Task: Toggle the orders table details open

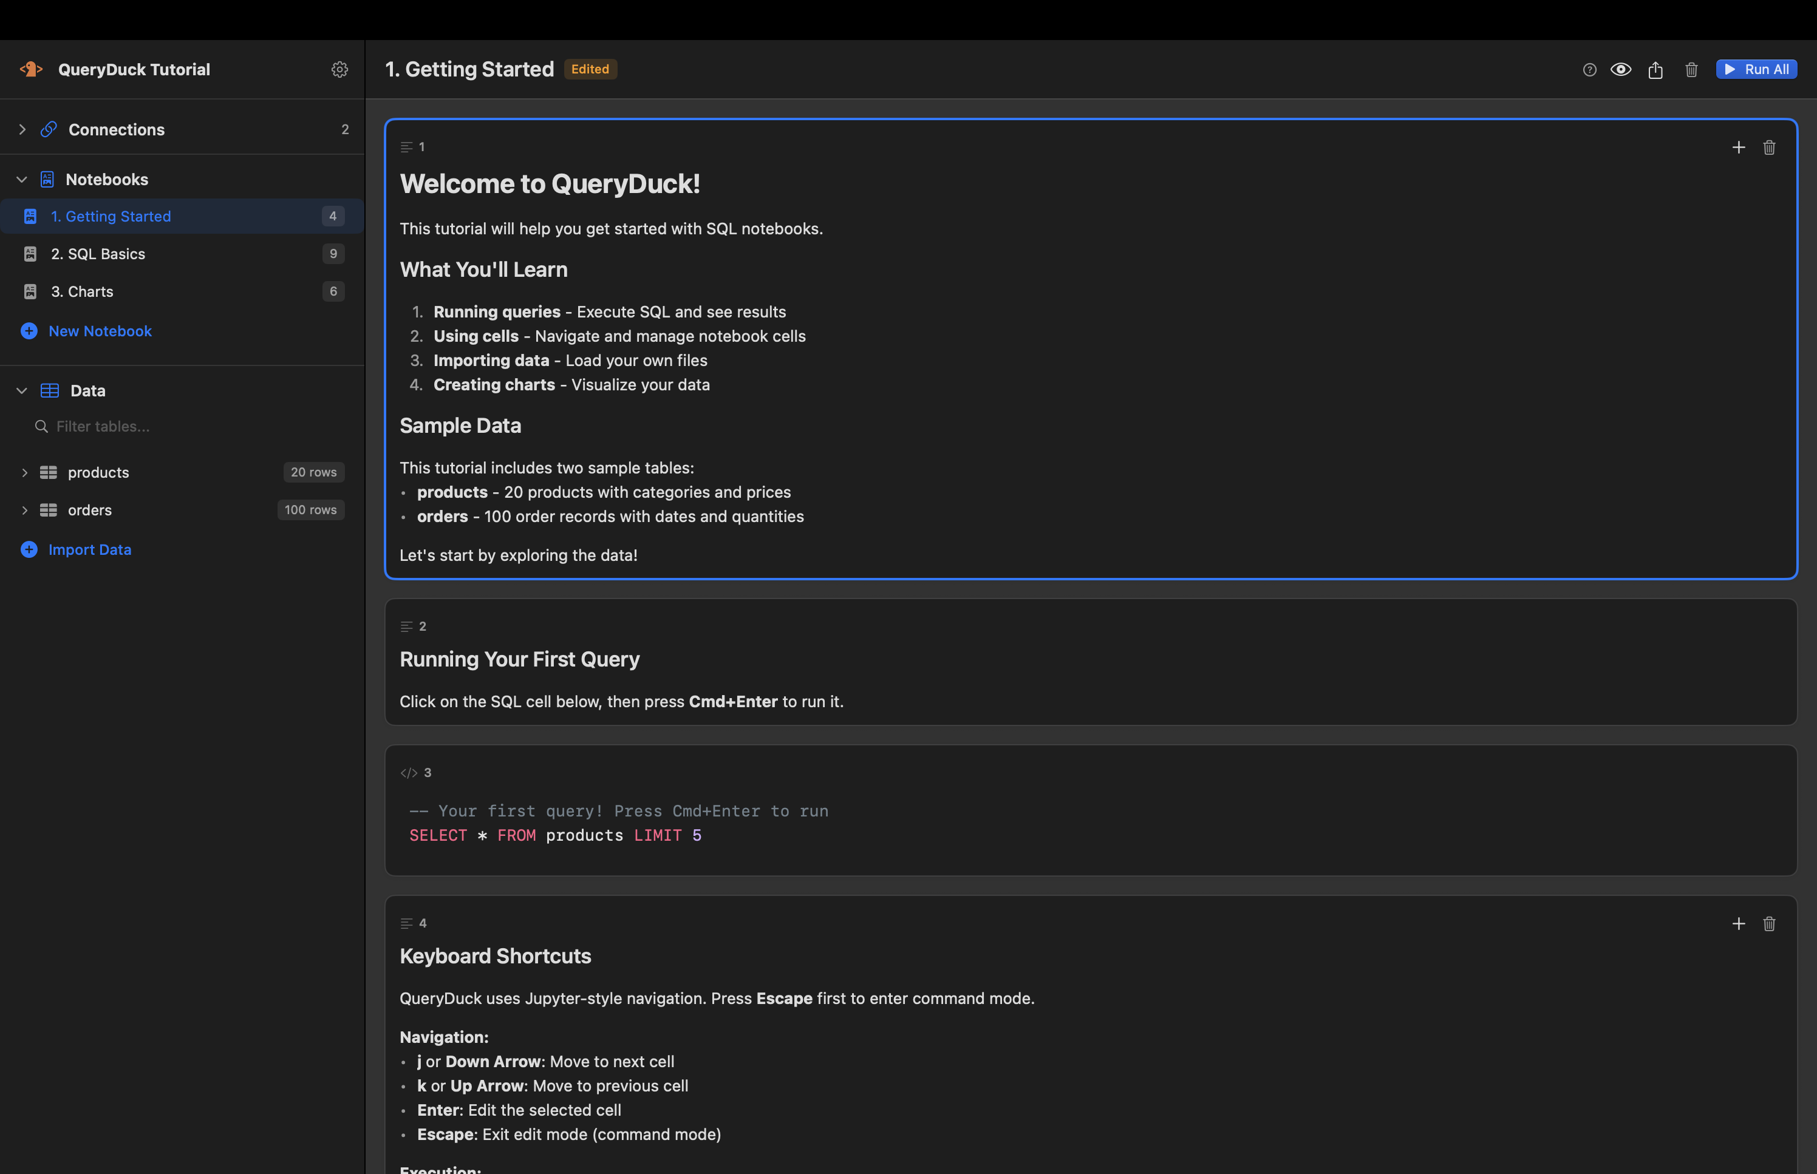Action: click(x=25, y=509)
